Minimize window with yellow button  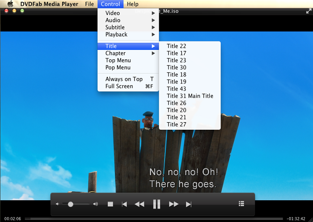(x=14, y=11)
